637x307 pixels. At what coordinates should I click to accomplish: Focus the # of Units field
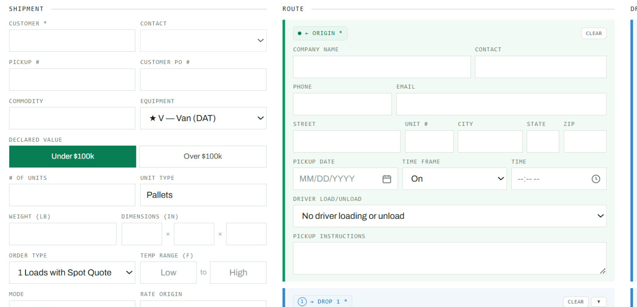[72, 195]
